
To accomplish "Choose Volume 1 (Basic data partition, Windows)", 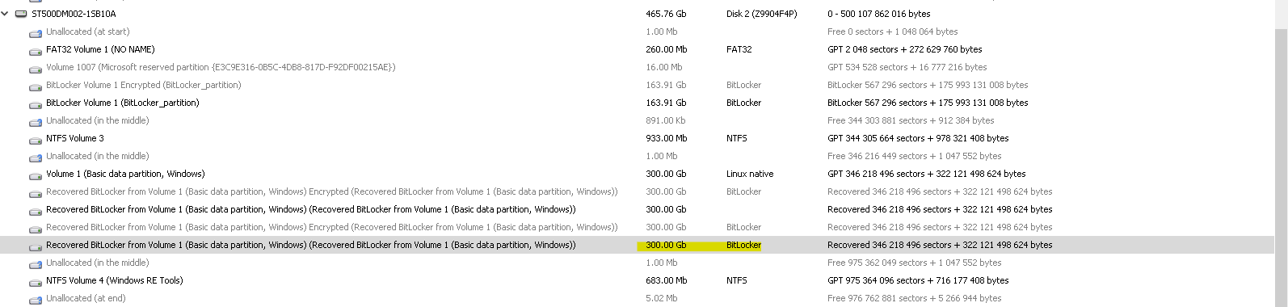I will 125,174.
